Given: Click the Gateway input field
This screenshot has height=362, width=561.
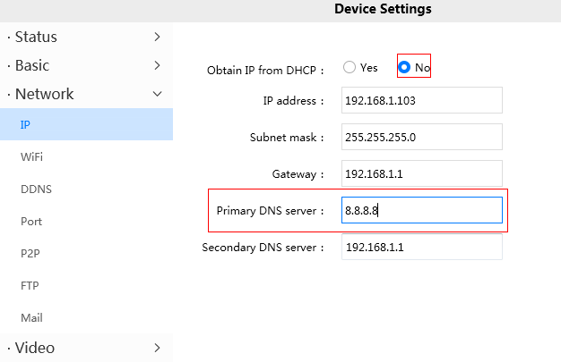Looking at the screenshot, I should pyautogui.click(x=421, y=173).
